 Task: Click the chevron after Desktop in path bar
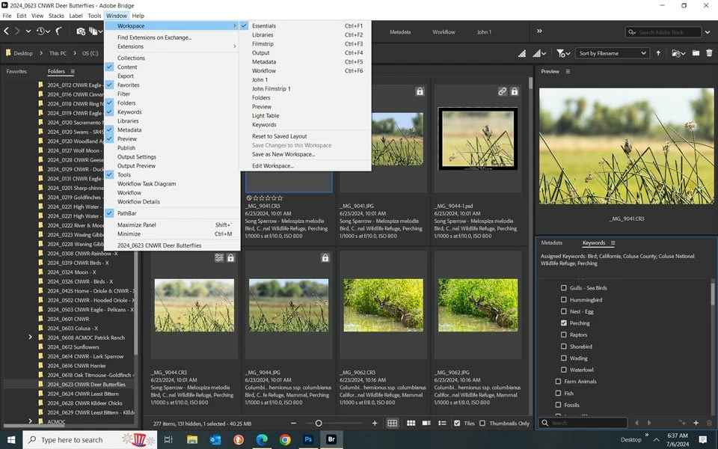pos(40,53)
